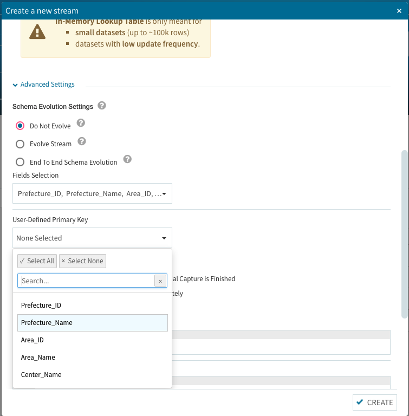
Task: Collapse the Advanced Settings section
Action: (x=44, y=84)
